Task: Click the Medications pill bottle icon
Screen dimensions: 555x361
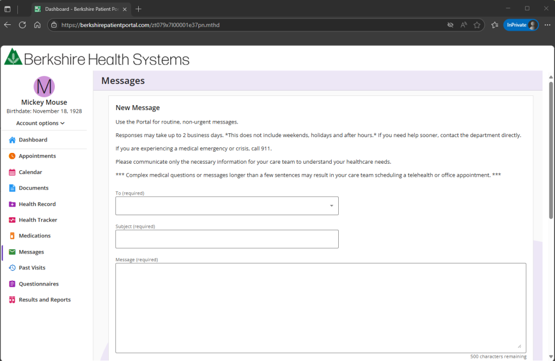Action: pos(12,236)
